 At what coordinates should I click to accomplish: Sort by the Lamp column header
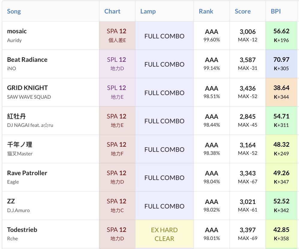pos(148,11)
